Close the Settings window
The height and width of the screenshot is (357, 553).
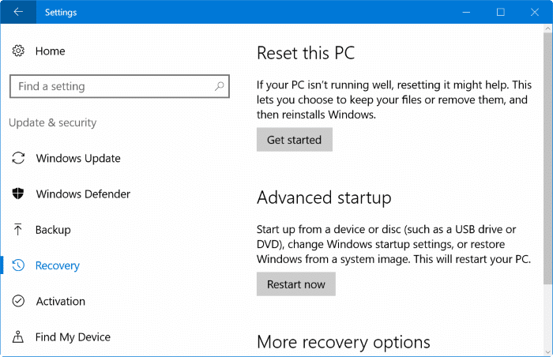(x=535, y=12)
